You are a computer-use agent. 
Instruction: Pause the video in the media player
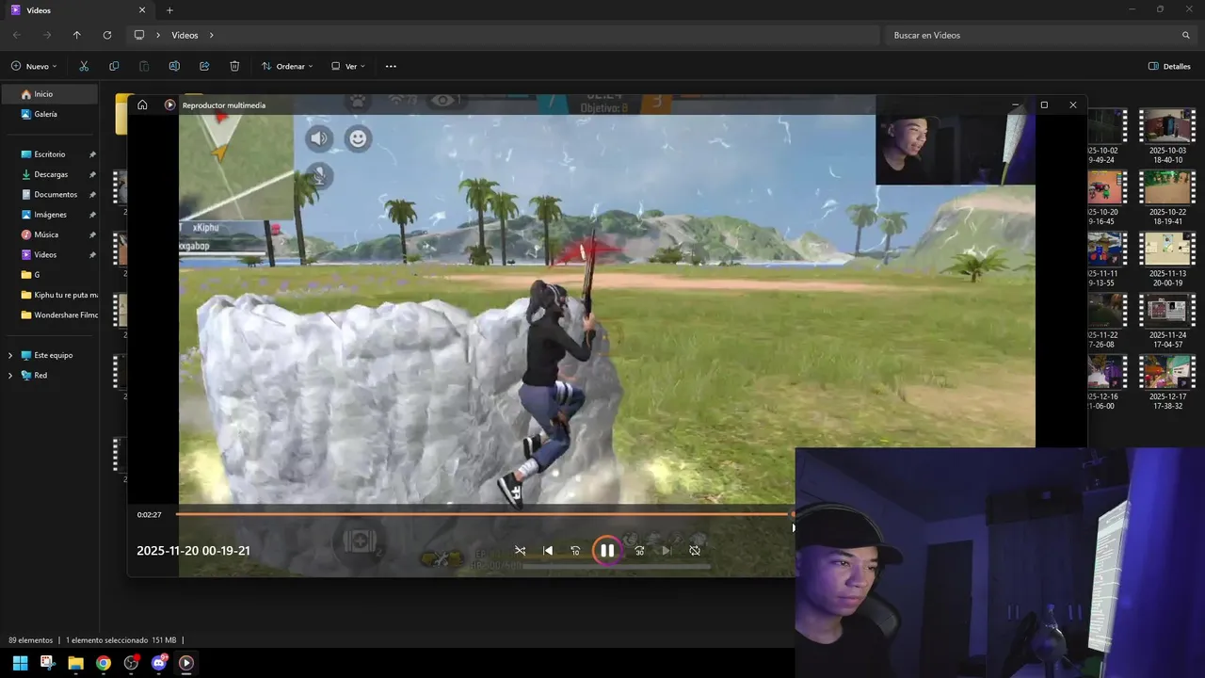click(607, 551)
